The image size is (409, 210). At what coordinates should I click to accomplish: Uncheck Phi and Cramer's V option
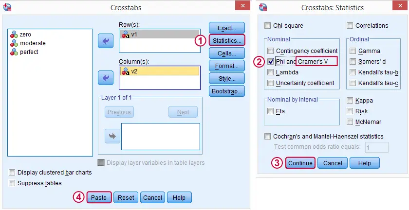[271, 61]
